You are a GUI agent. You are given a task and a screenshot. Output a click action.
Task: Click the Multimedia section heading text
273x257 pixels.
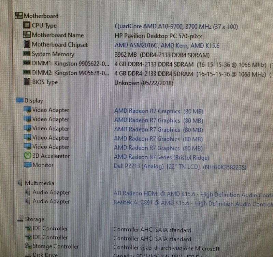40,183
